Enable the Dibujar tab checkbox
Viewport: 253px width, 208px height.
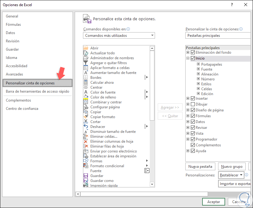click(x=193, y=104)
